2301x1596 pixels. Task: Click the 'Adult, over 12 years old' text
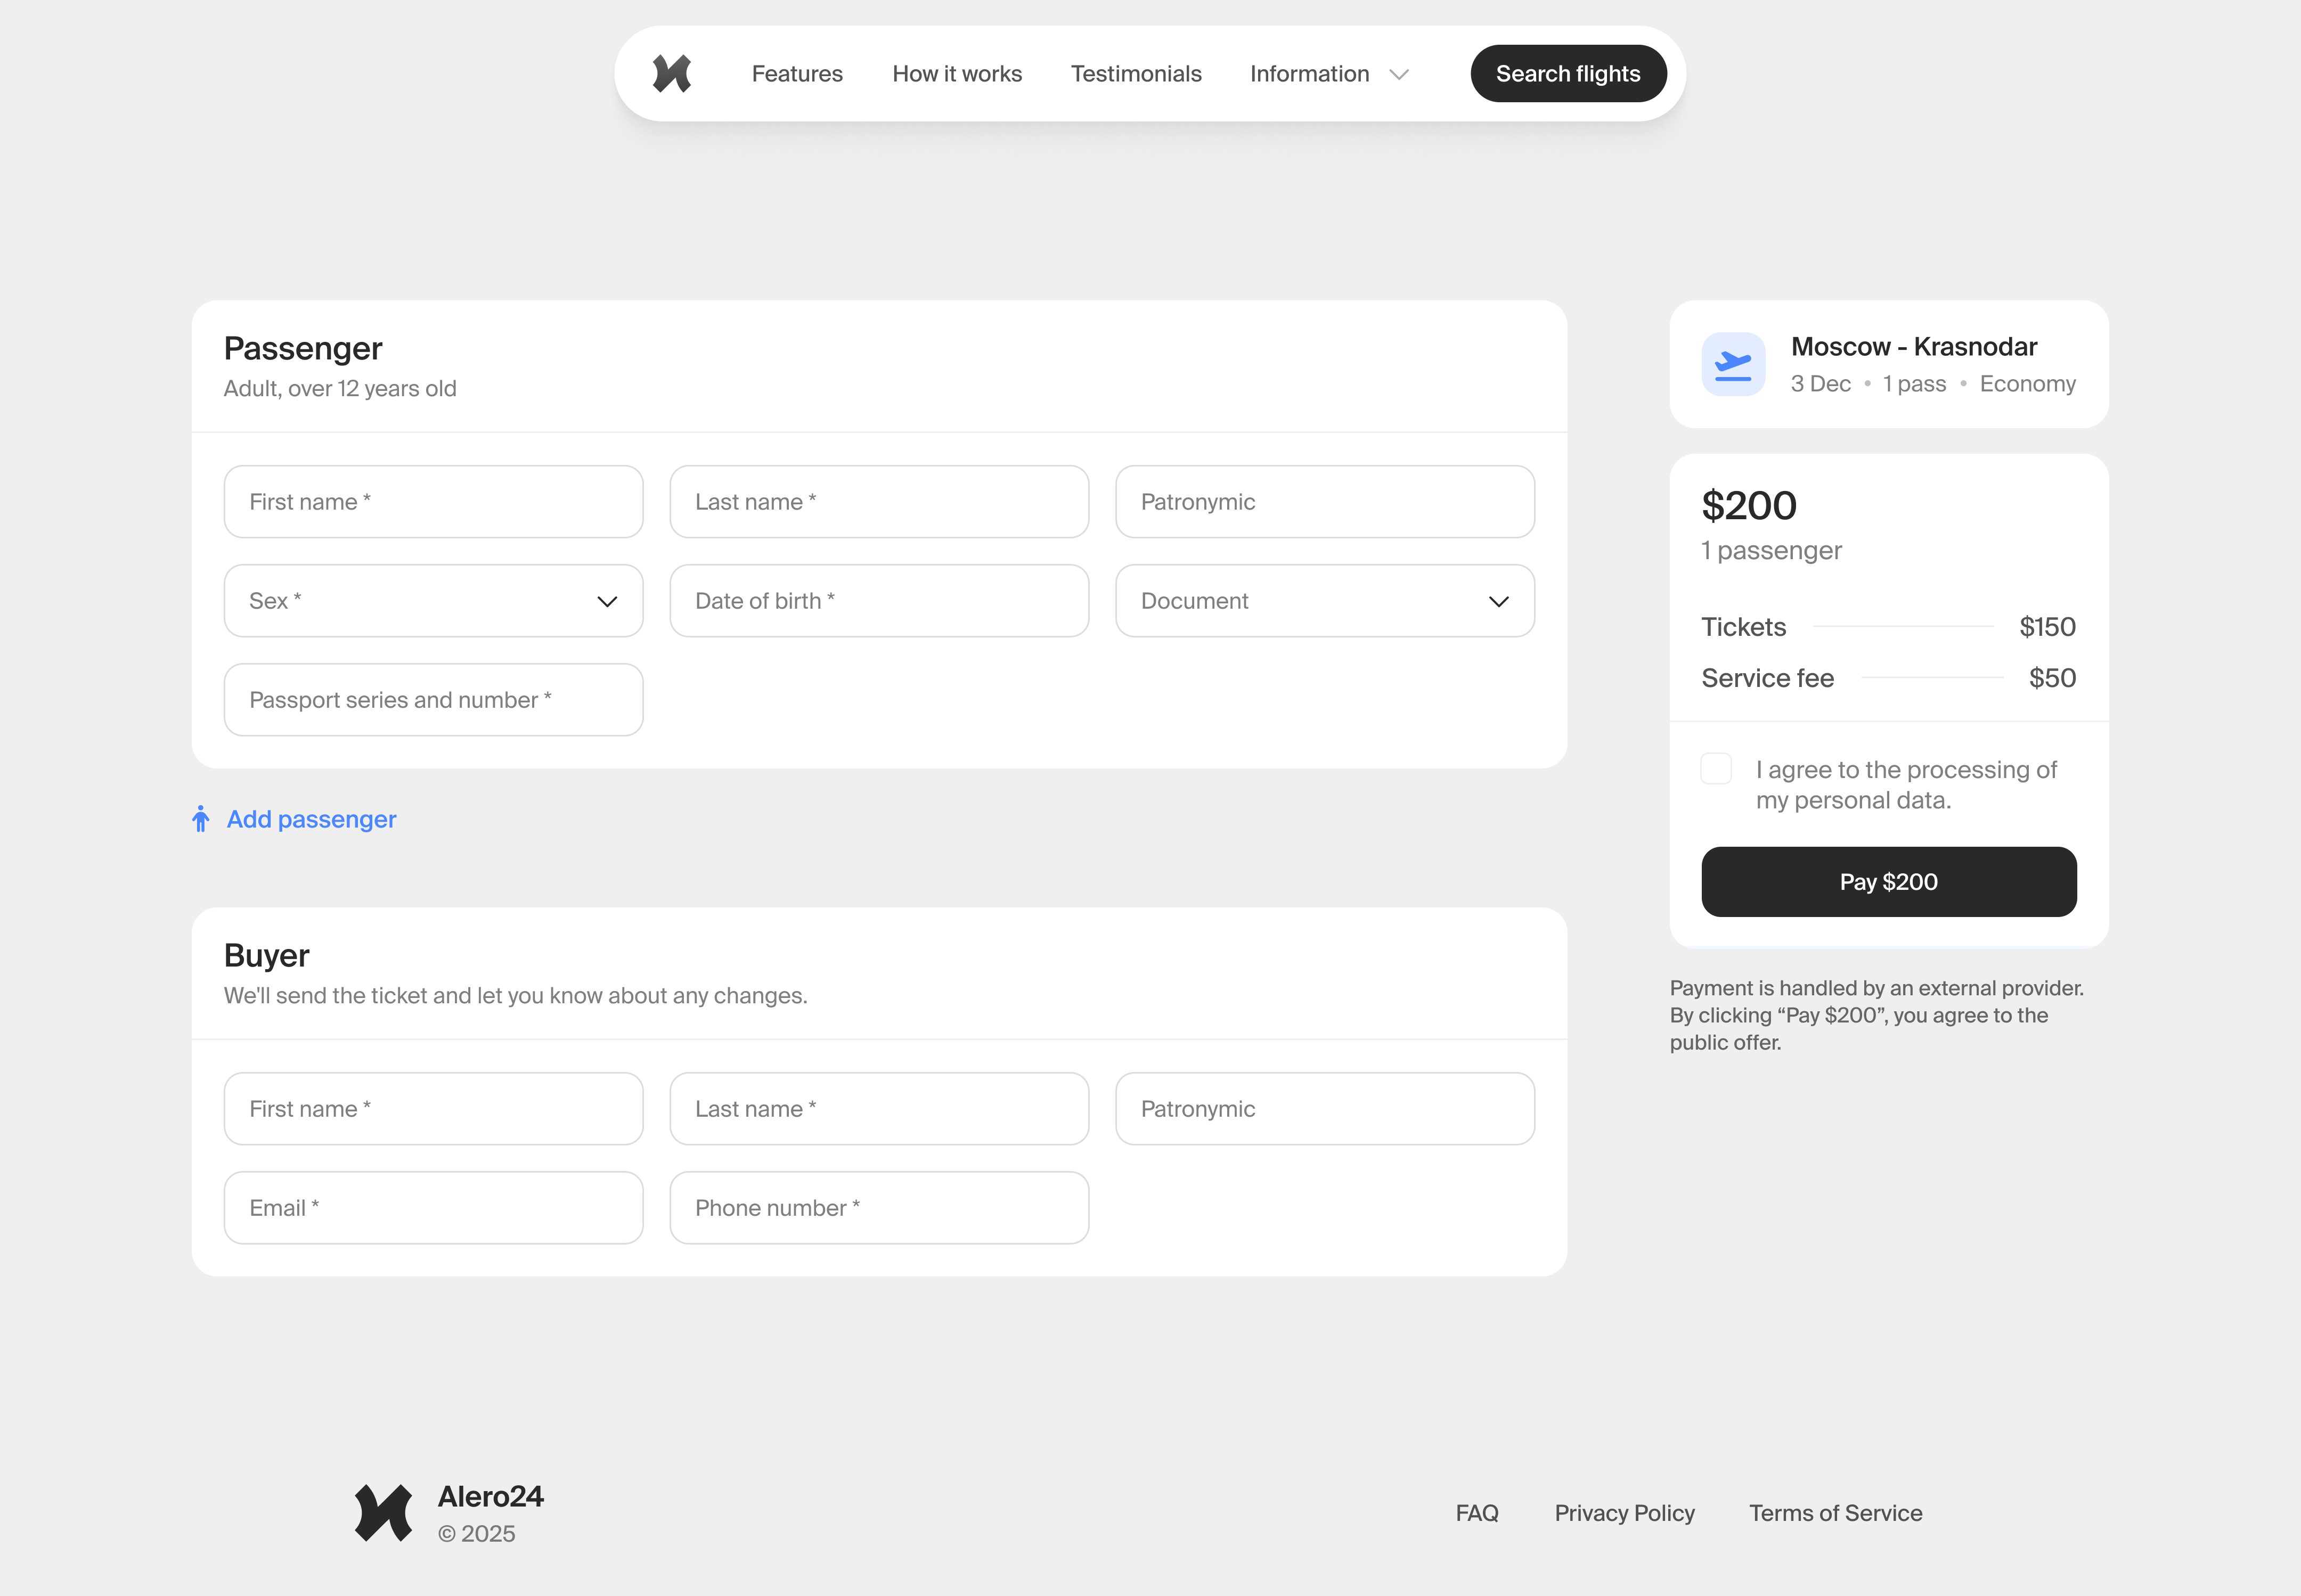click(x=340, y=389)
